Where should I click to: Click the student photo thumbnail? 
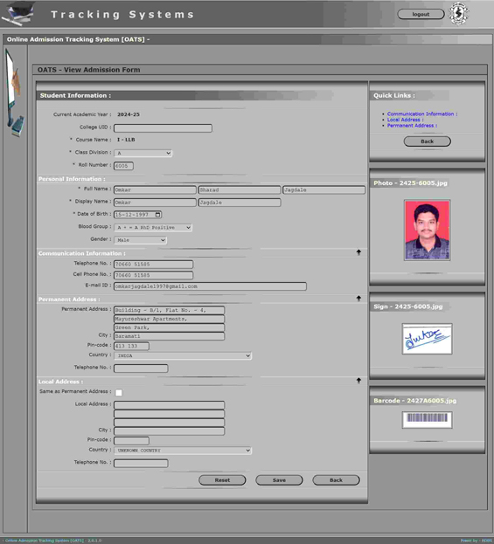(x=428, y=230)
